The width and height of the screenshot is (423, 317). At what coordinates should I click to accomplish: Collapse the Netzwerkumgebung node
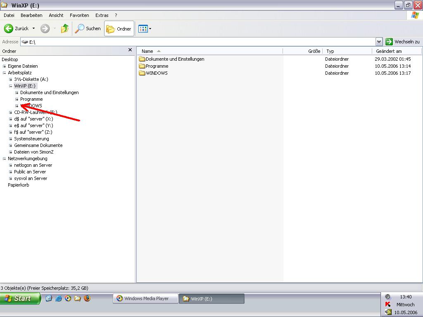[x=4, y=159]
